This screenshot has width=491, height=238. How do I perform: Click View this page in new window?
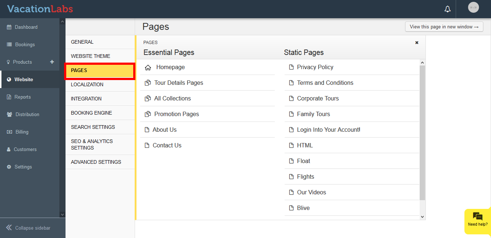[x=444, y=27]
